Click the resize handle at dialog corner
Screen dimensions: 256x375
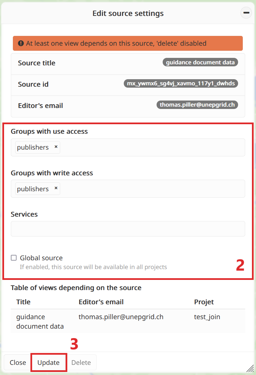click(250, 368)
